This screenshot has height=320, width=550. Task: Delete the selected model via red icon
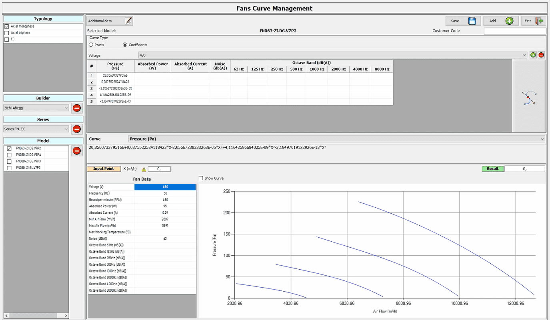coord(76,151)
